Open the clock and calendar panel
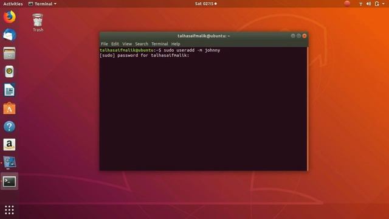 pyautogui.click(x=205, y=4)
